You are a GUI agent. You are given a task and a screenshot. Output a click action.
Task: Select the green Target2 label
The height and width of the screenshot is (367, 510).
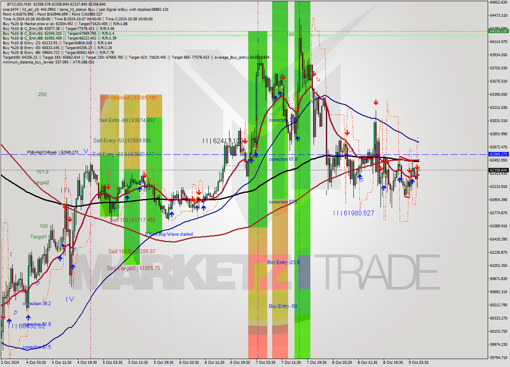41,182
